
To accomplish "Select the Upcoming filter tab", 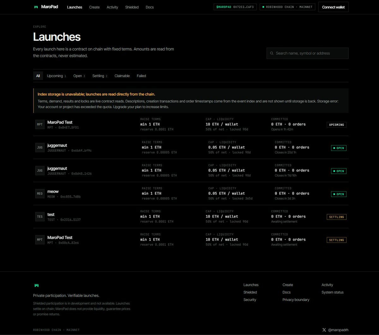I will click(x=57, y=76).
